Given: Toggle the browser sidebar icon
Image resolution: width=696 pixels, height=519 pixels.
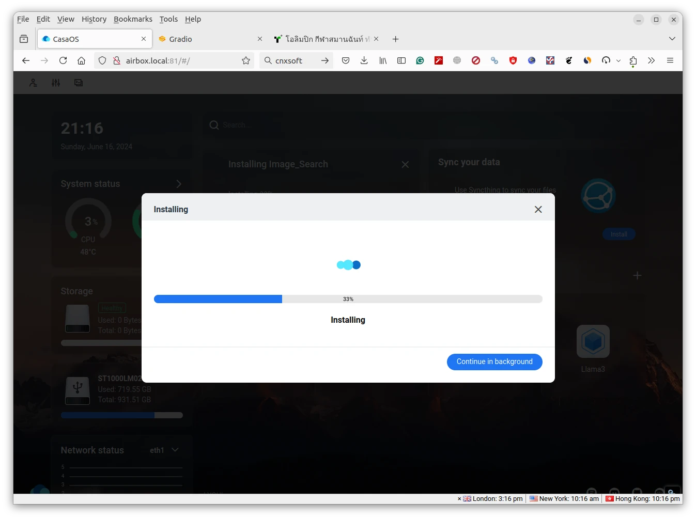Looking at the screenshot, I should 401,60.
